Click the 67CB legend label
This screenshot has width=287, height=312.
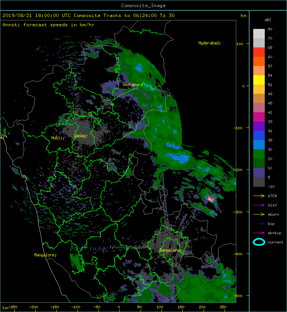click(x=272, y=196)
